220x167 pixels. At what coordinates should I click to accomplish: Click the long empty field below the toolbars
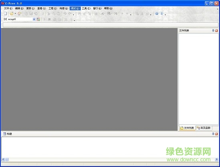pyautogui.click(x=110, y=25)
